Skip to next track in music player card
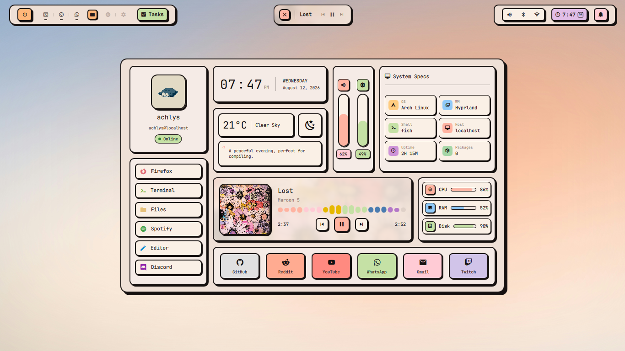This screenshot has width=625, height=351. (361, 224)
